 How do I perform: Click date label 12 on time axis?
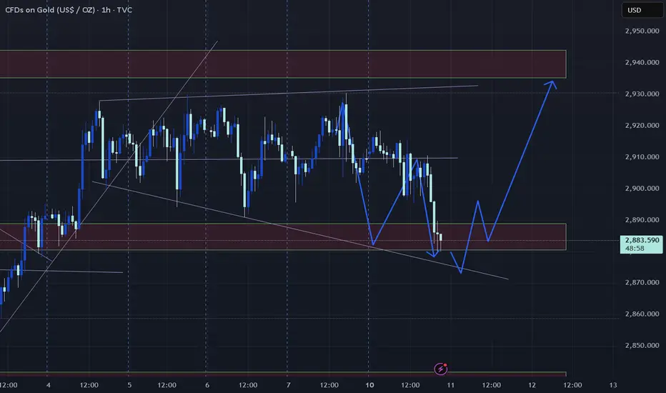coord(532,385)
